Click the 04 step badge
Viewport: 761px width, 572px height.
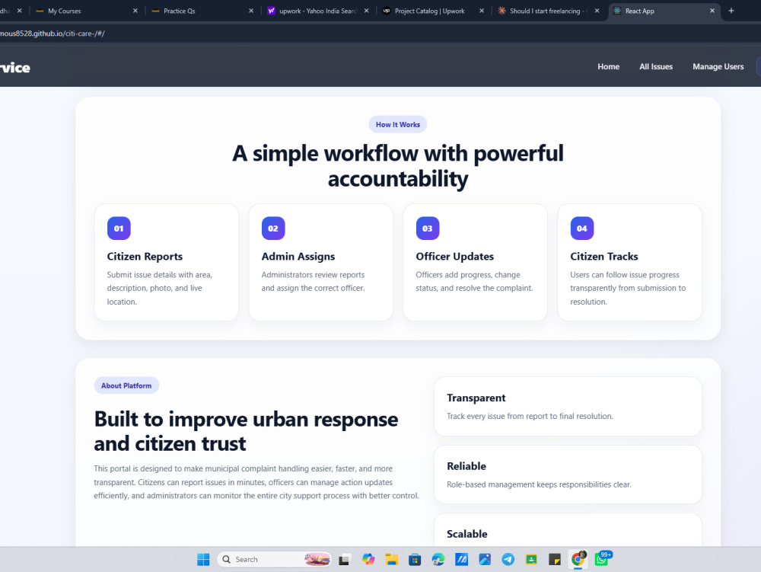coord(582,228)
